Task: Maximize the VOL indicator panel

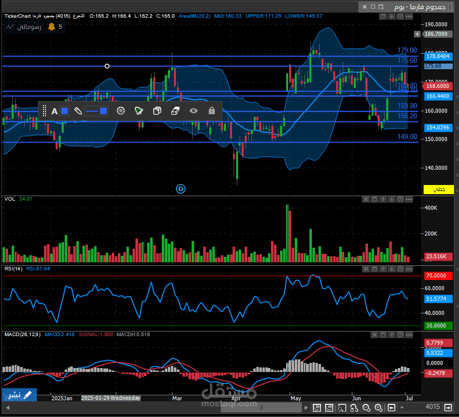Action: coord(375,199)
